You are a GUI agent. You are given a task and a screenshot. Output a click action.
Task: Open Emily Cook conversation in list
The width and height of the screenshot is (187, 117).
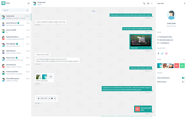point(16,17)
